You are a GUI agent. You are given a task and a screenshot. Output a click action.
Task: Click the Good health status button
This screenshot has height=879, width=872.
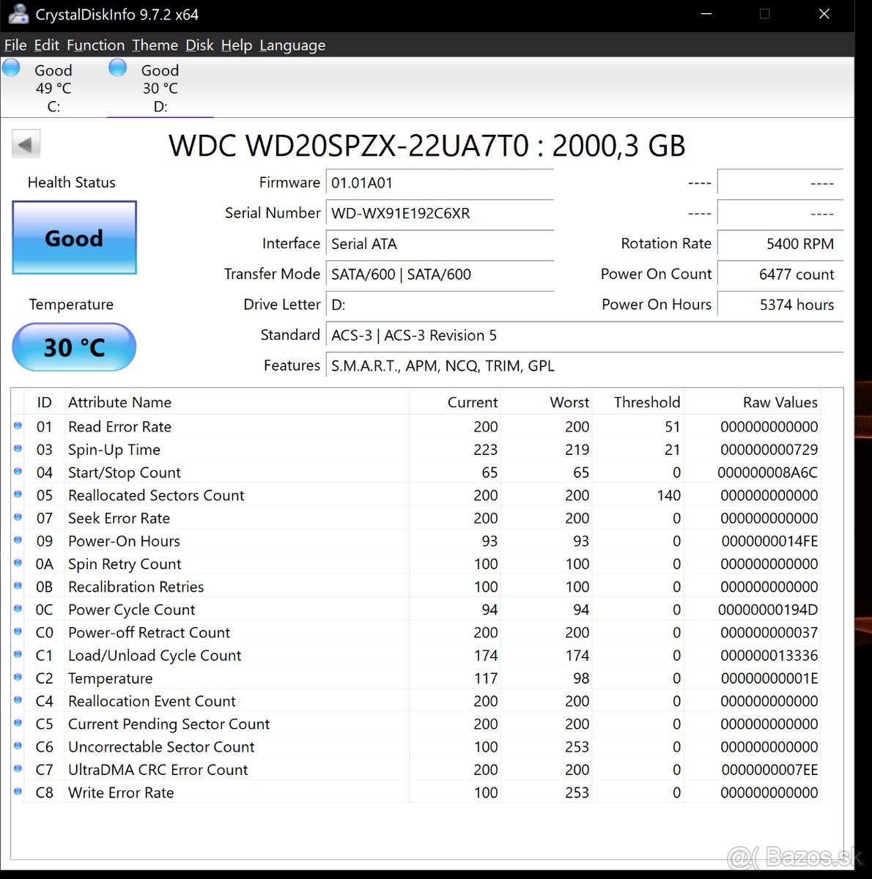[74, 238]
